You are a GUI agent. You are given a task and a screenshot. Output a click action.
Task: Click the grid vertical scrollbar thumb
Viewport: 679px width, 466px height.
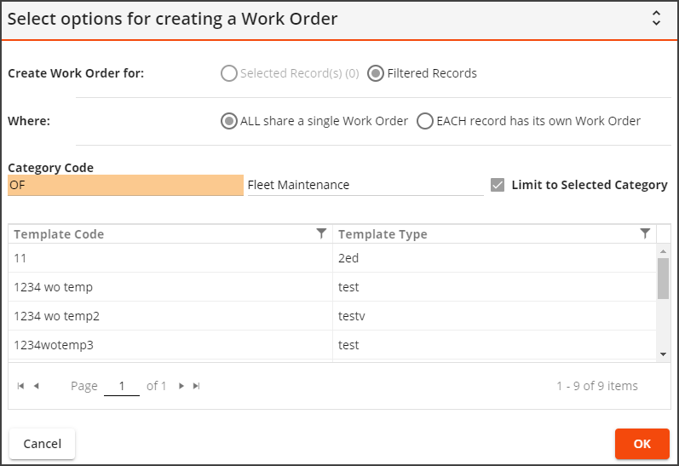[663, 279]
